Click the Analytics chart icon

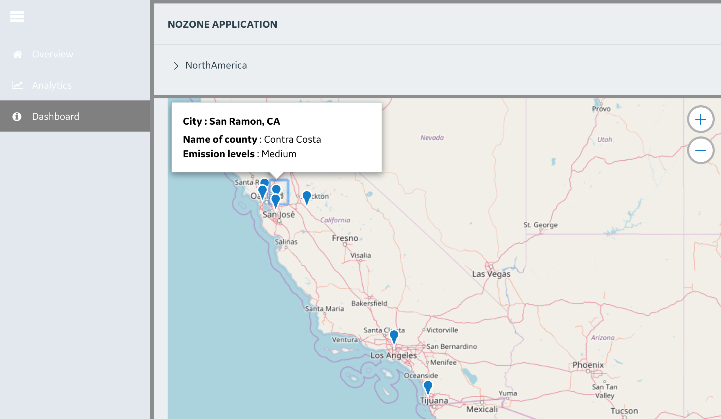[x=18, y=85]
